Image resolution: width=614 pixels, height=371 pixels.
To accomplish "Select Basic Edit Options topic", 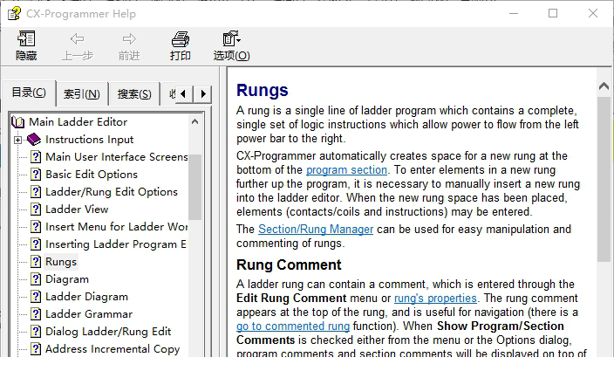I will click(x=92, y=175).
